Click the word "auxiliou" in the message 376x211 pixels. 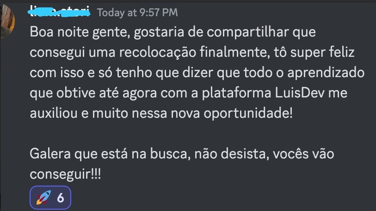click(x=54, y=113)
